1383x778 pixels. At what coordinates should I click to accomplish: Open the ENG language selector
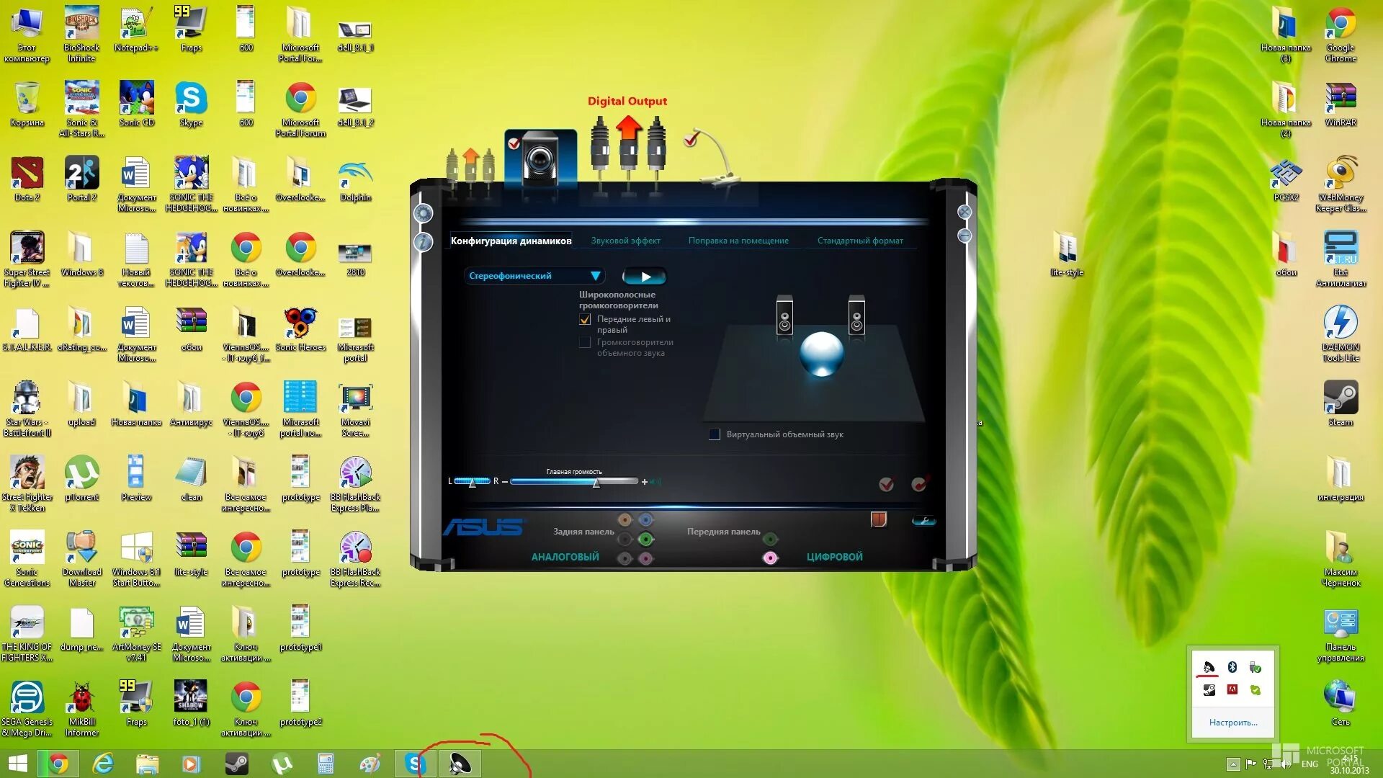(1310, 764)
